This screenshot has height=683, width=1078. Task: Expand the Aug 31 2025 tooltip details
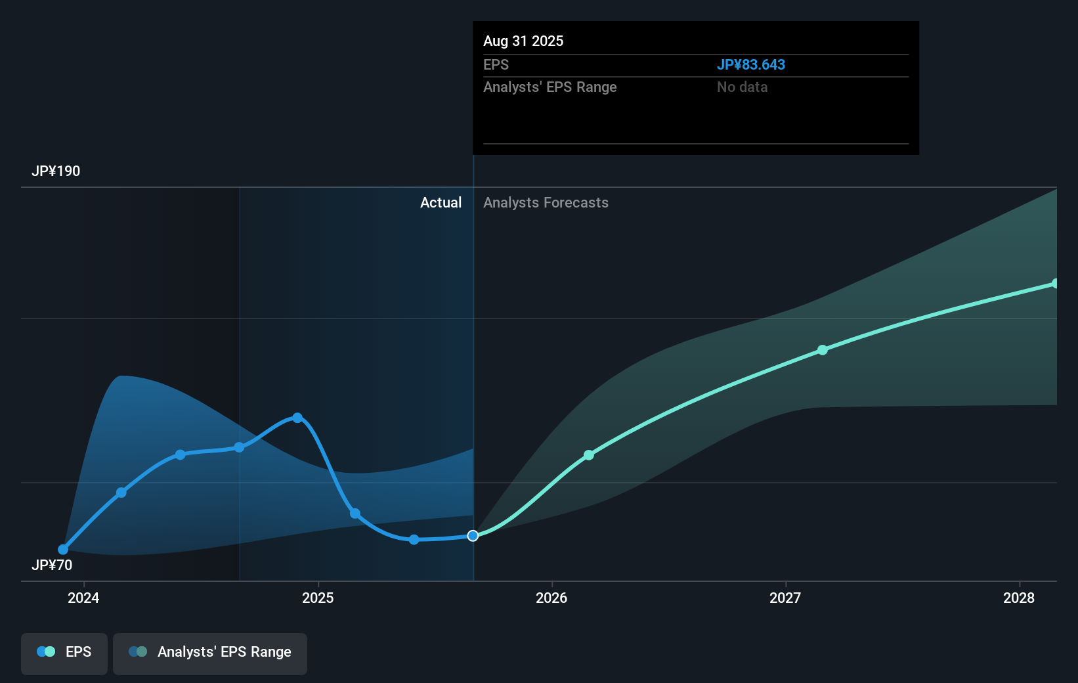[523, 41]
